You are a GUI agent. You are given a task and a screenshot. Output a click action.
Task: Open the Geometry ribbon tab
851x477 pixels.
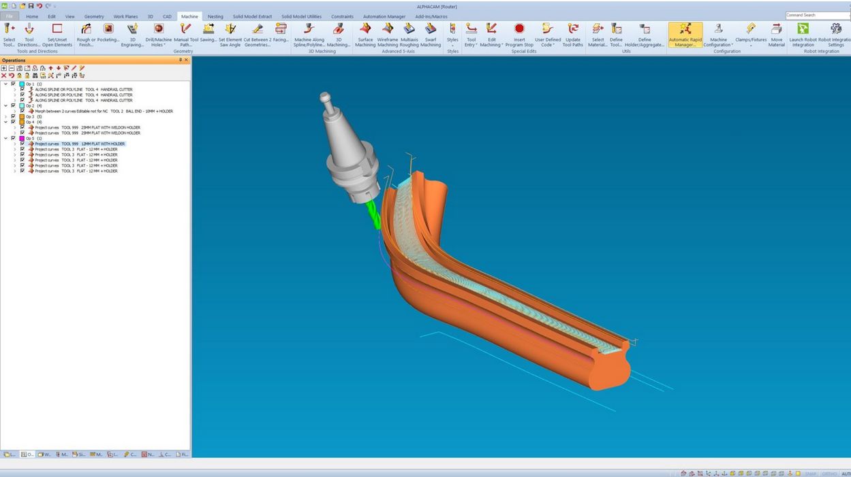click(94, 16)
